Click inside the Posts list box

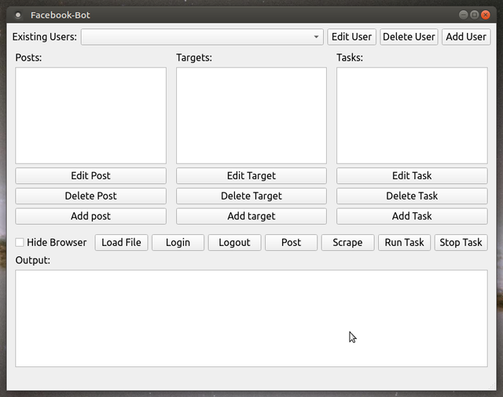(x=91, y=116)
